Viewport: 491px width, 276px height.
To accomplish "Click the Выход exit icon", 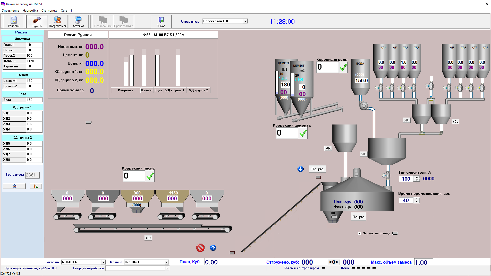I will click(161, 21).
